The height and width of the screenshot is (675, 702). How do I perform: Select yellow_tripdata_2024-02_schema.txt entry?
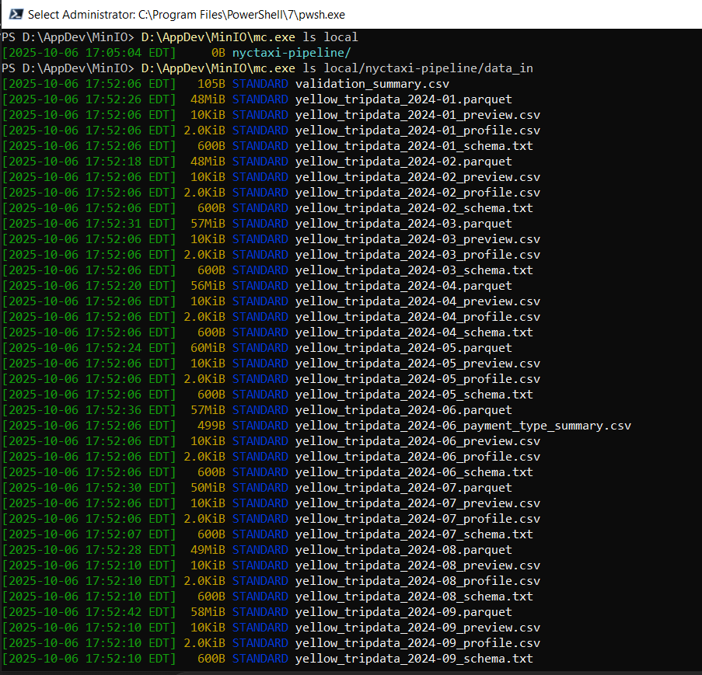[414, 208]
